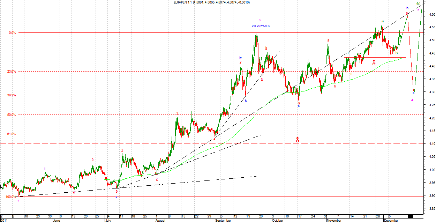Click September on the time axis
Screen dimensions: 436x222
click(x=223, y=220)
